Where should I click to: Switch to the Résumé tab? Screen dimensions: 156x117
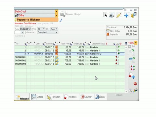pos(22,97)
